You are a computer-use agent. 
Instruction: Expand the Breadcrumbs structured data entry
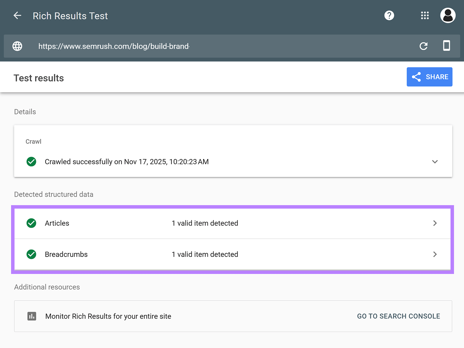coord(435,254)
